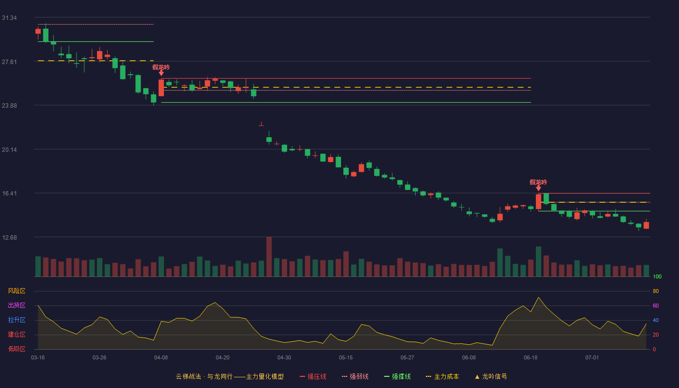The height and width of the screenshot is (388, 679).
Task: Click the 出货区 zone label
Action: click(x=16, y=306)
